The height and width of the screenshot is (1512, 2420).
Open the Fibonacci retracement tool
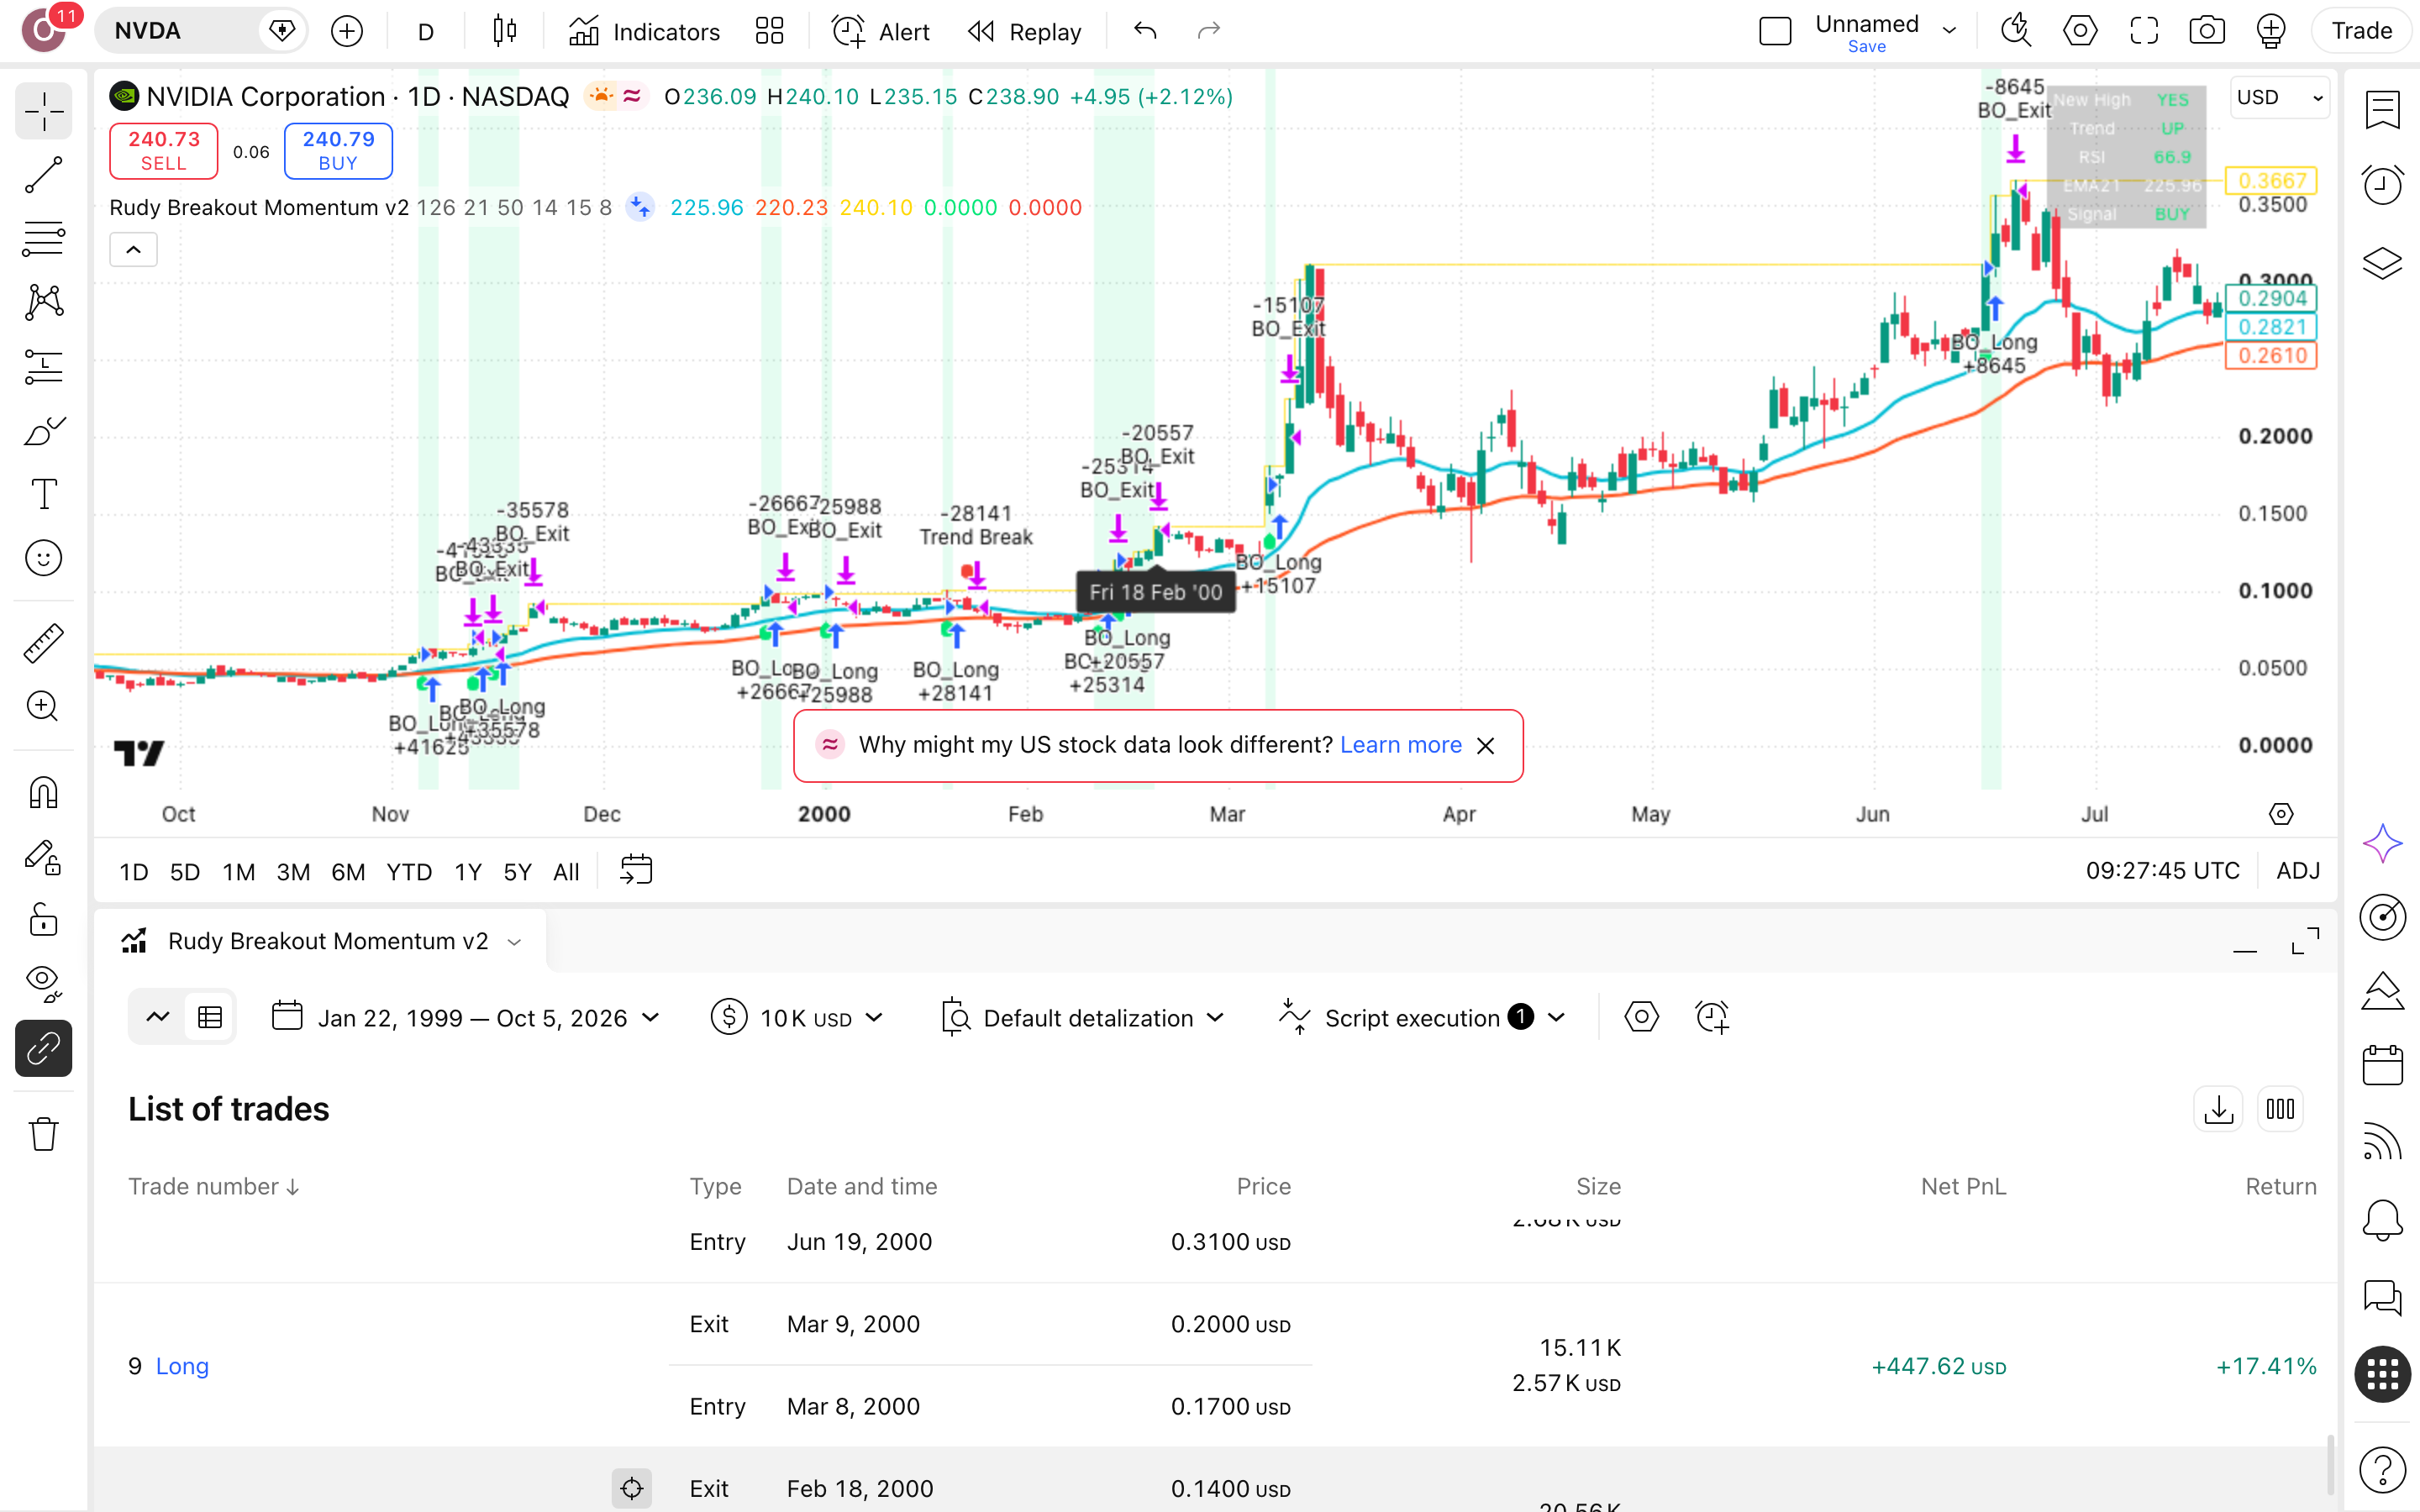[44, 239]
